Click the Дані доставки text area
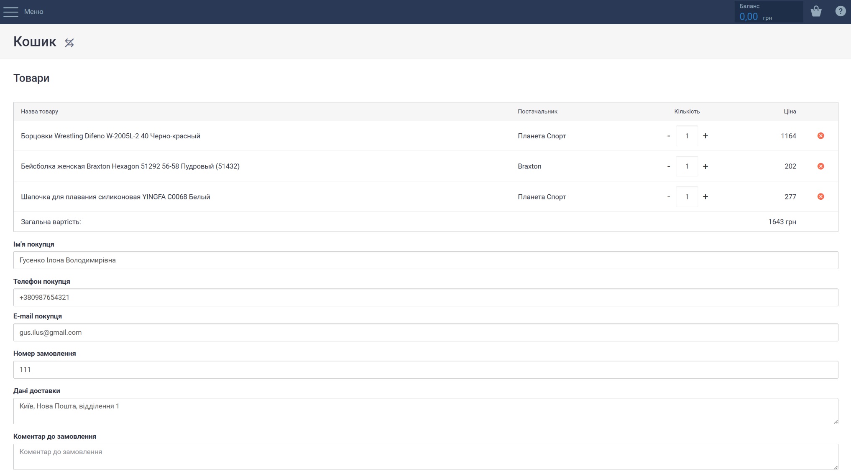The width and height of the screenshot is (851, 471). [426, 411]
